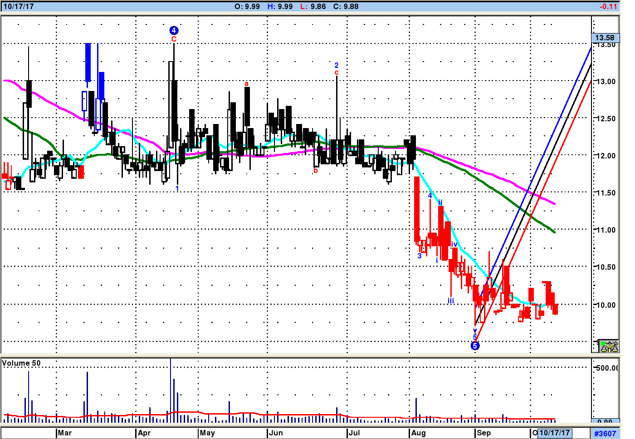The height and width of the screenshot is (439, 635).
Task: Click the red 'b' wave label
Action: [x=316, y=171]
